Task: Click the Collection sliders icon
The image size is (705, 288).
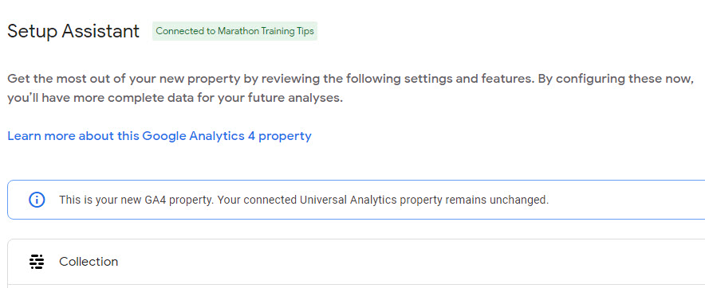Action: (x=37, y=262)
